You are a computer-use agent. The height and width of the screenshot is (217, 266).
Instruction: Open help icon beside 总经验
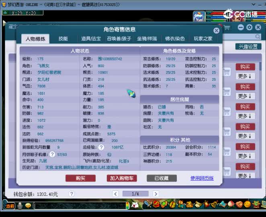click(101, 147)
